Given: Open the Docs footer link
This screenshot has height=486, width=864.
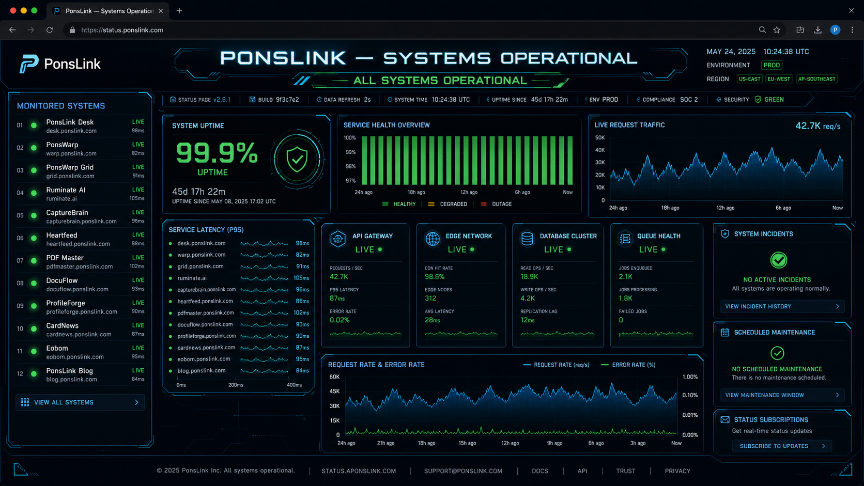Looking at the screenshot, I should [x=540, y=471].
